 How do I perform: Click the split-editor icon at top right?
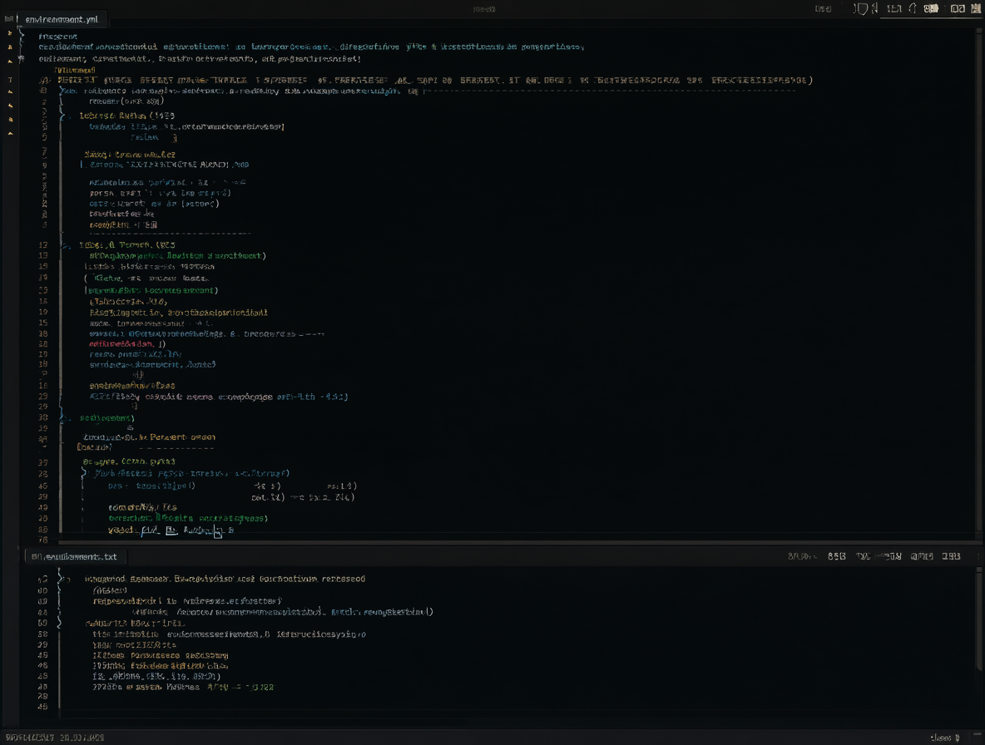pyautogui.click(x=958, y=9)
